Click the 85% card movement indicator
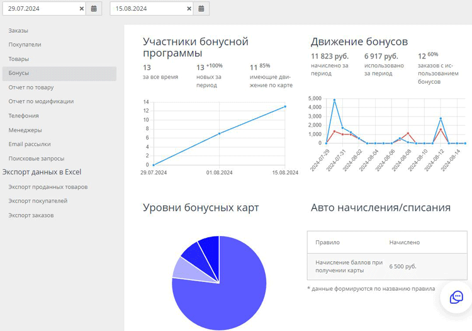The image size is (472, 331). (264, 65)
